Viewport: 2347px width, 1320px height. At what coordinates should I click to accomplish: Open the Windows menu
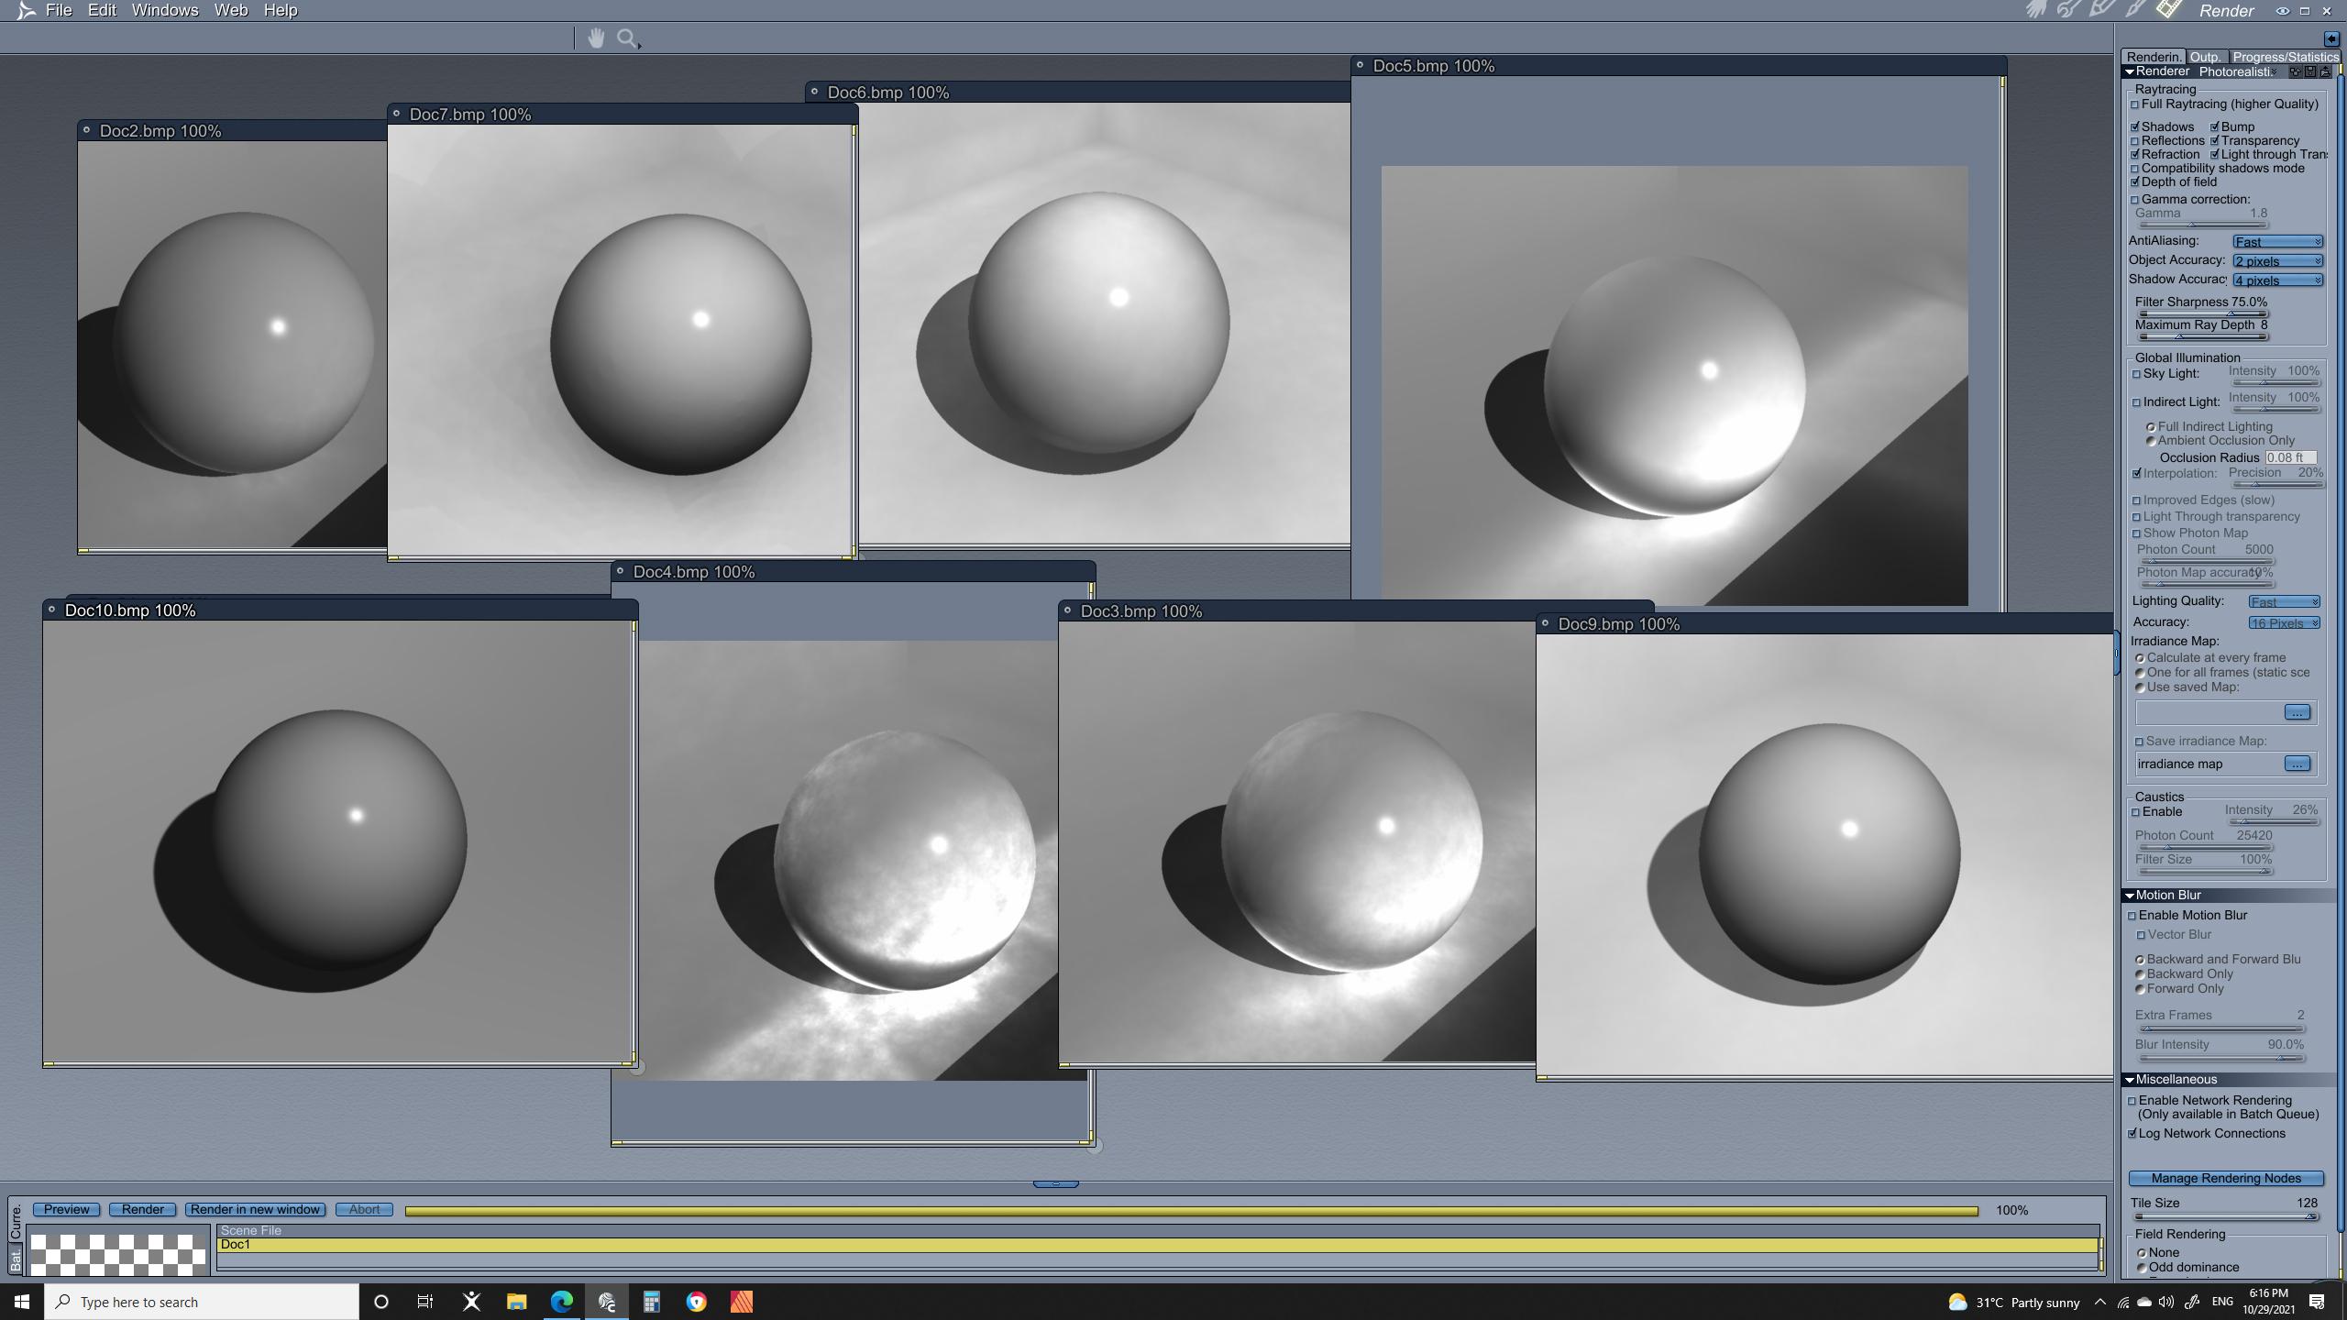[165, 10]
